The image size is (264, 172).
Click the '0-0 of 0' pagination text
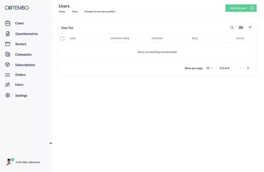pos(224,68)
